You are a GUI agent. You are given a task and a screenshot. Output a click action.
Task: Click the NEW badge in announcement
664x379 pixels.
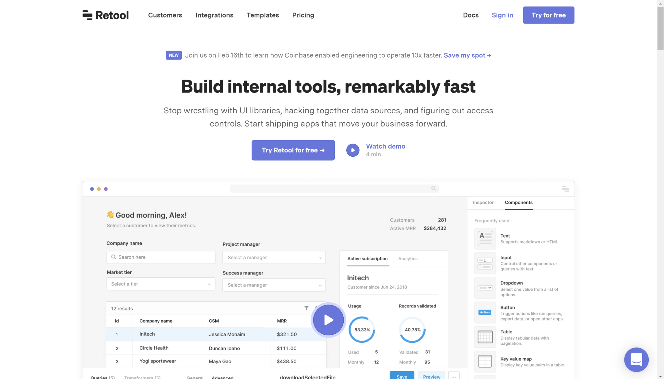174,55
